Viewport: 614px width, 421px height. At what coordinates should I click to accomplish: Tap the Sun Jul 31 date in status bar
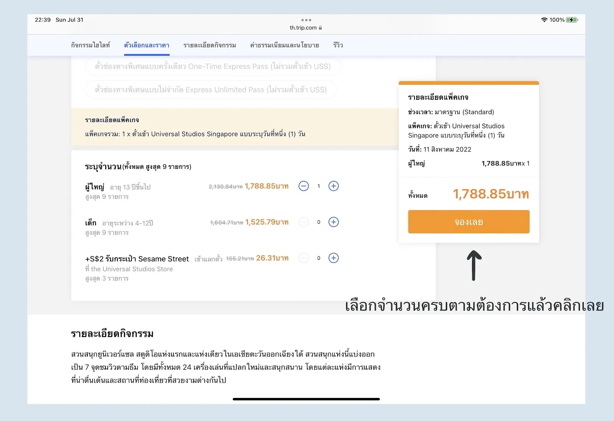coord(69,20)
